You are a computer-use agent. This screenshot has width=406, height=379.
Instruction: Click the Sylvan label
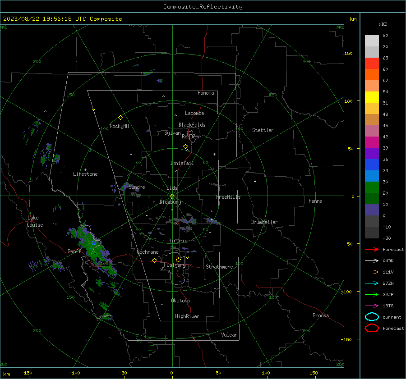coord(172,133)
